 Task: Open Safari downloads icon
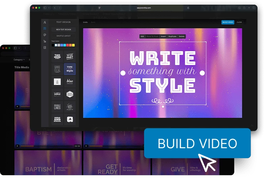click(x=239, y=8)
